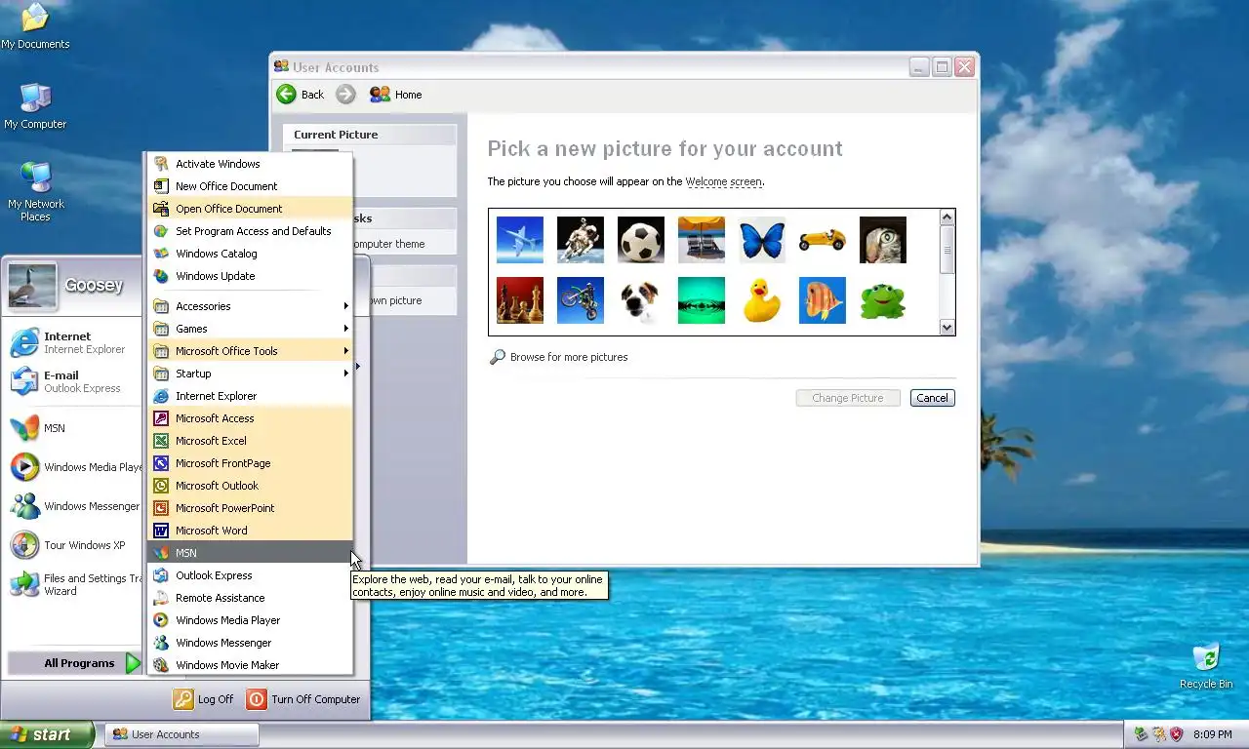Choose the green drip picture
Viewport: 1249px width, 749px height.
pos(702,300)
